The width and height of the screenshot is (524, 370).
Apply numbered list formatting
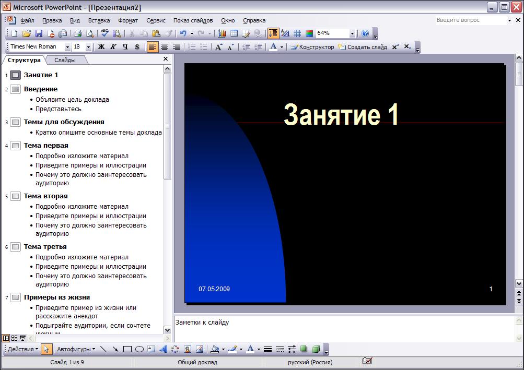coord(192,47)
